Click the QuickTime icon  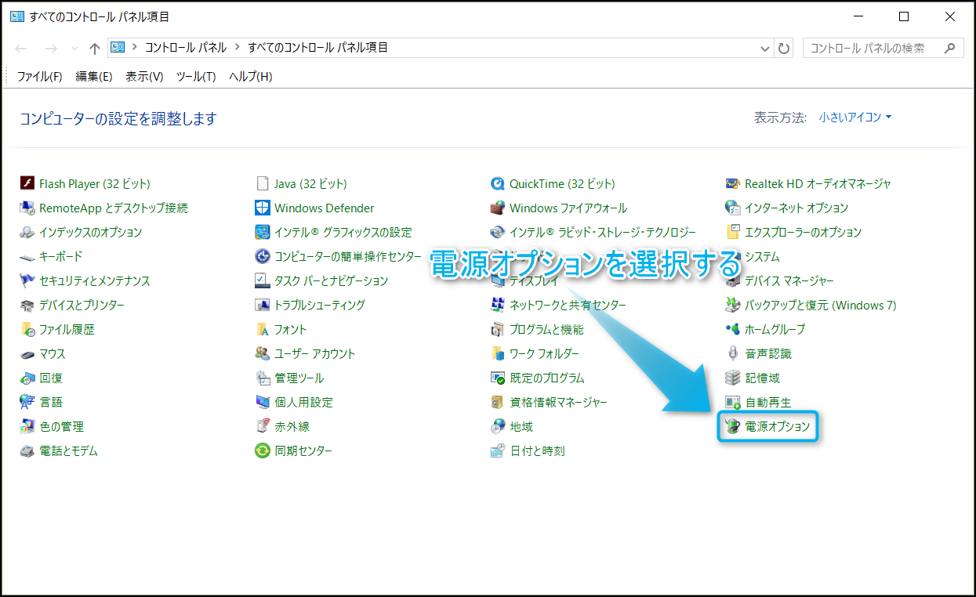pos(498,184)
